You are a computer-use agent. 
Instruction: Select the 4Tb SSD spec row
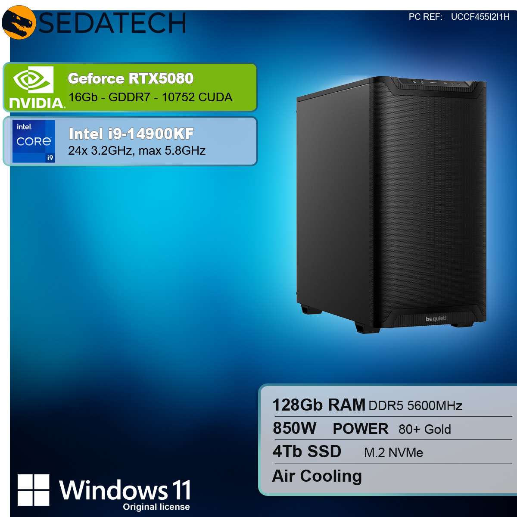[x=392, y=452]
